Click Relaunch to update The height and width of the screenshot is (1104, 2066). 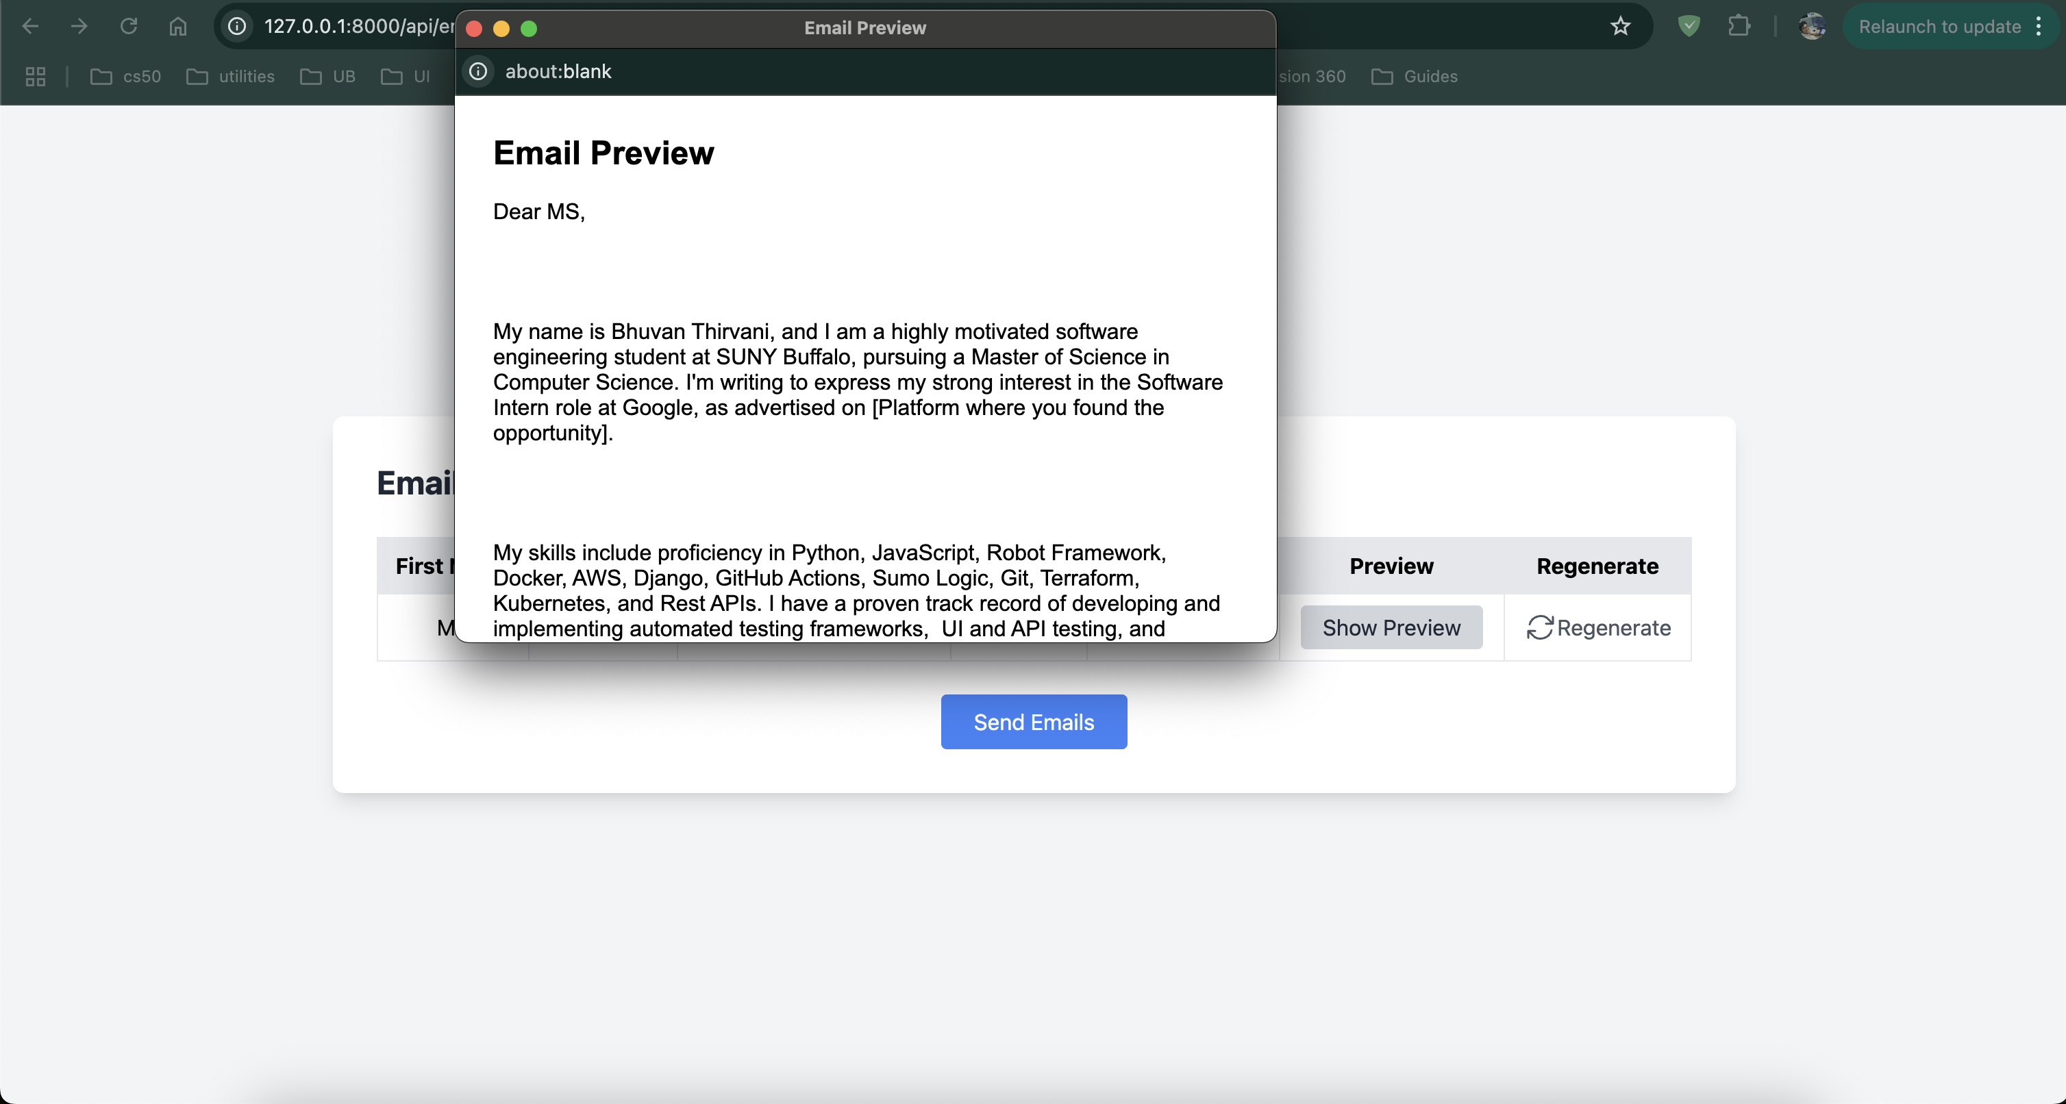[1939, 27]
